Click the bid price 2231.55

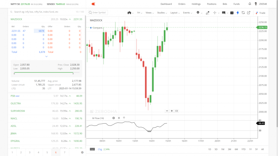[16, 31]
